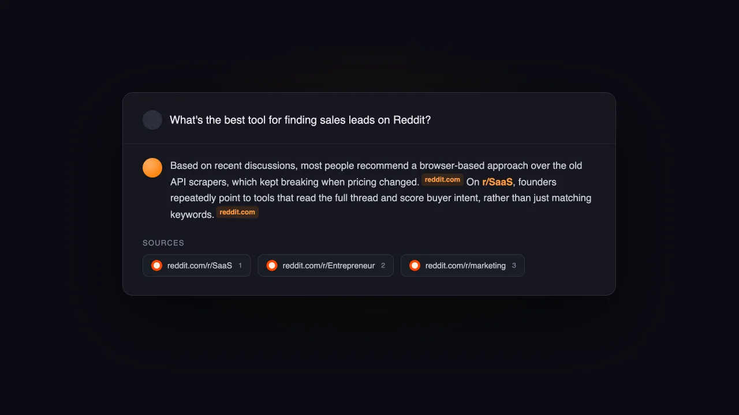Click the Reddit icon beside reddit.com/r/marketing
Screen dimensions: 739x415
click(415, 266)
